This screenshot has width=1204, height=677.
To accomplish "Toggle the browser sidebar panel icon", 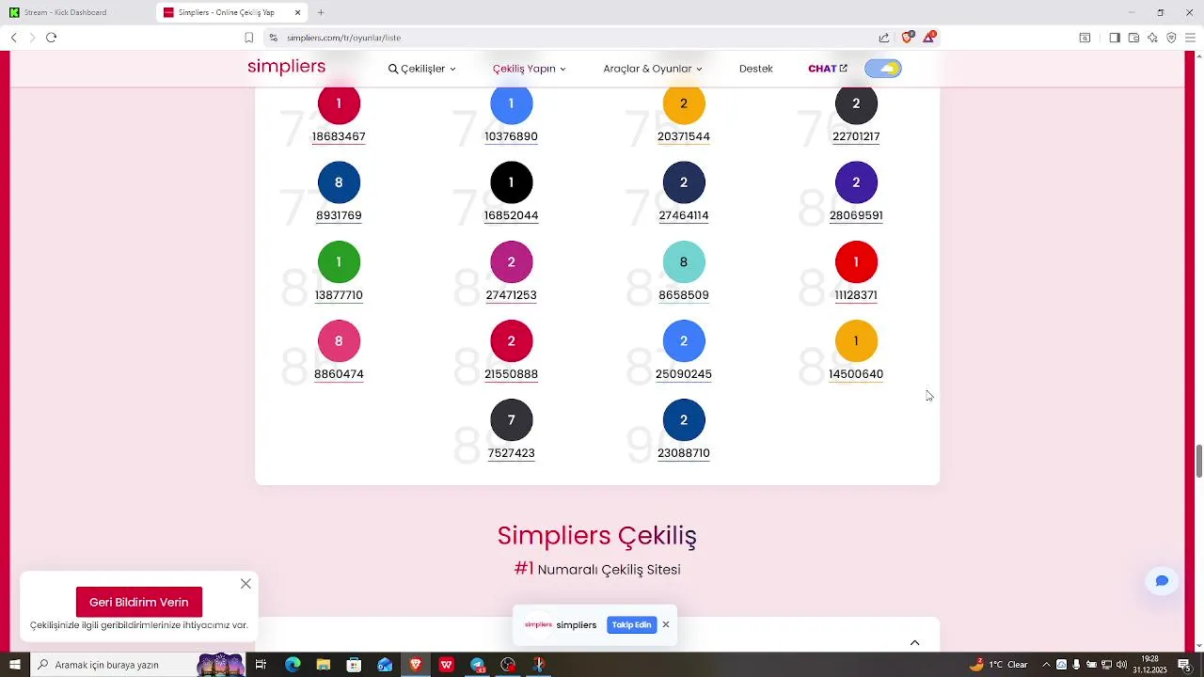I will coord(1115,38).
